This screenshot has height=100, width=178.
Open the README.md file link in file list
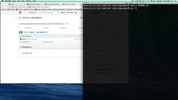pyautogui.click(x=26, y=42)
